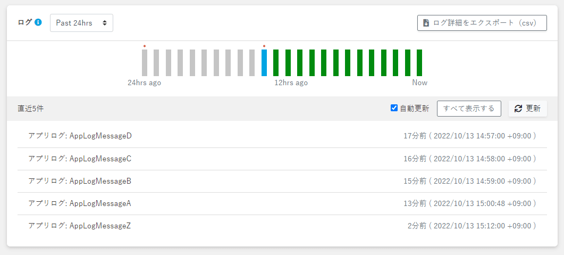Viewport: 564px width, 255px height.
Task: Open the AppLogMessageD log entry
Action: point(80,136)
